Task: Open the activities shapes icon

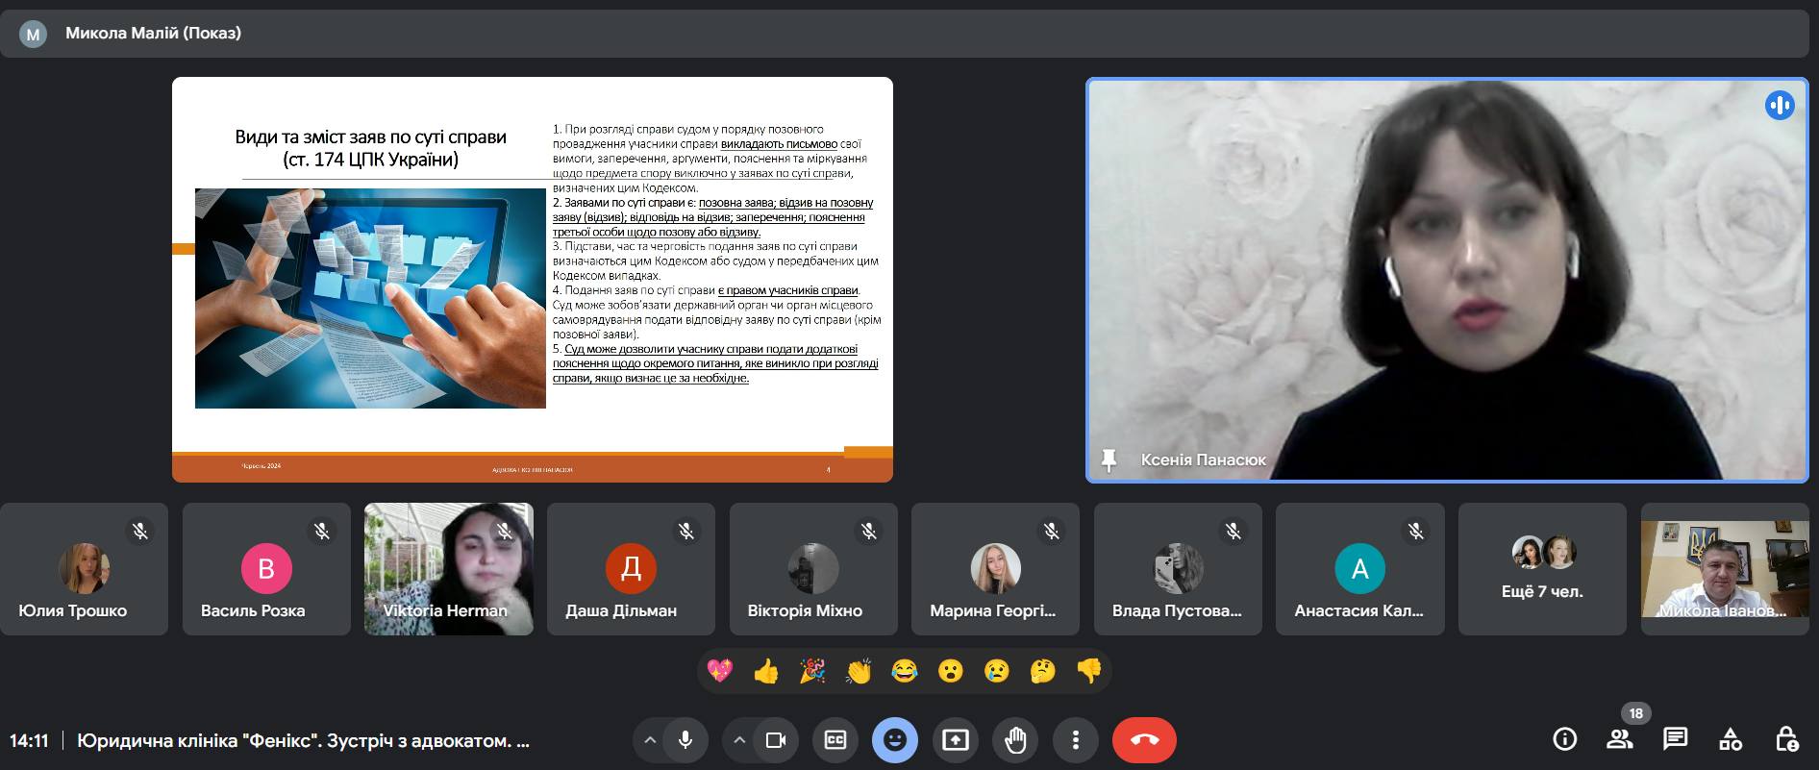Action: (1731, 739)
